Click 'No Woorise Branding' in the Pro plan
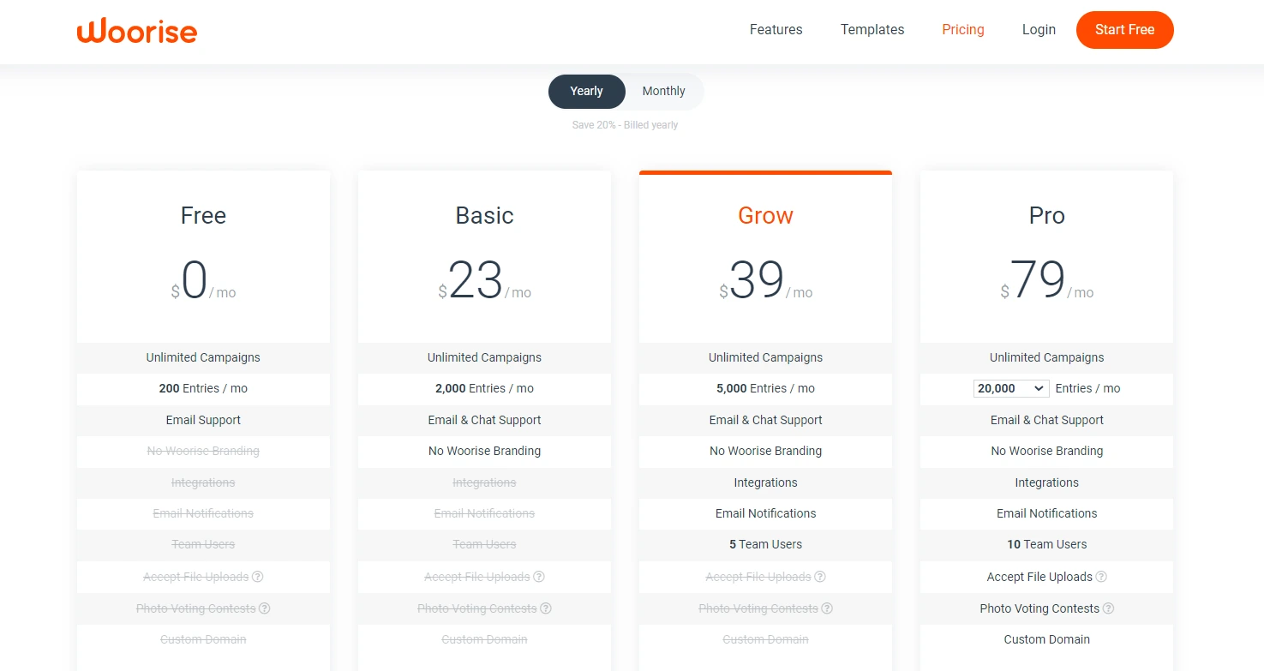The width and height of the screenshot is (1264, 671). [x=1047, y=451]
